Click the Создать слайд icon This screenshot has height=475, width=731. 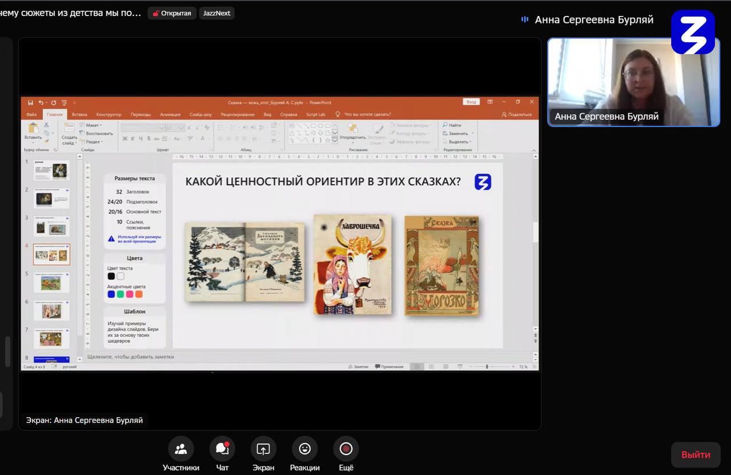click(x=69, y=129)
